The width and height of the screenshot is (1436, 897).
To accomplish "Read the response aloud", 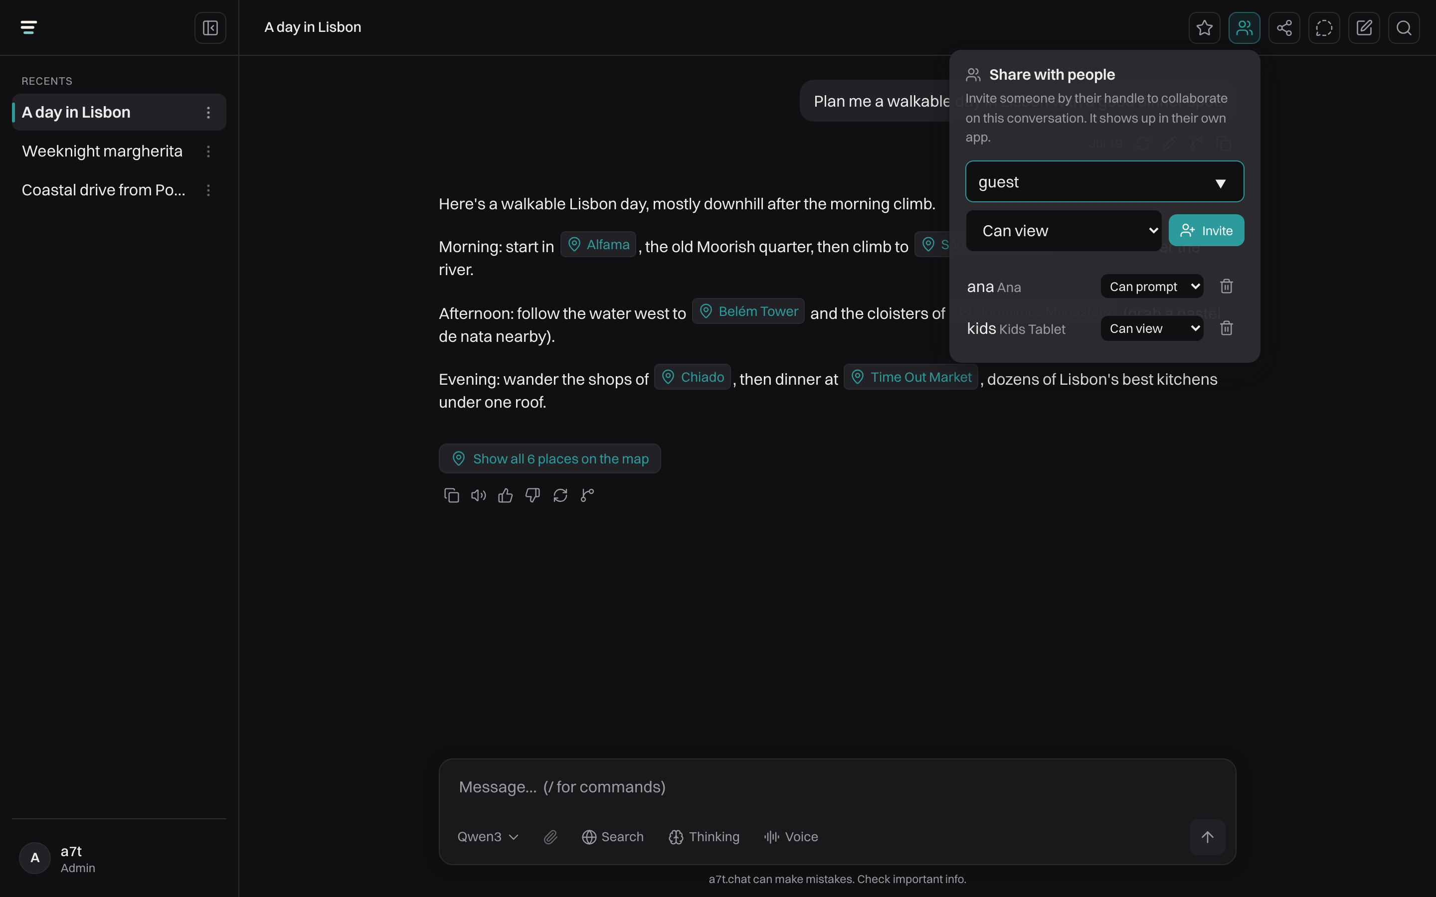I will (x=478, y=495).
